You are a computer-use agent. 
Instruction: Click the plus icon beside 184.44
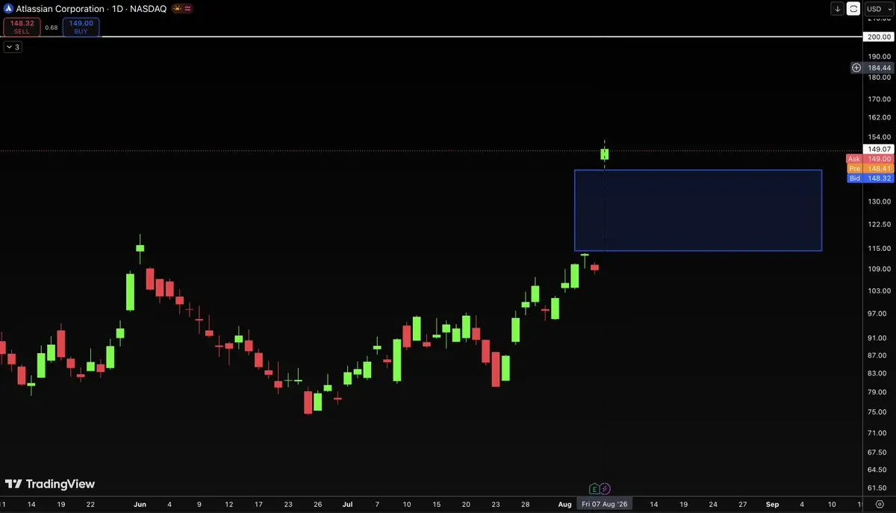pyautogui.click(x=856, y=67)
